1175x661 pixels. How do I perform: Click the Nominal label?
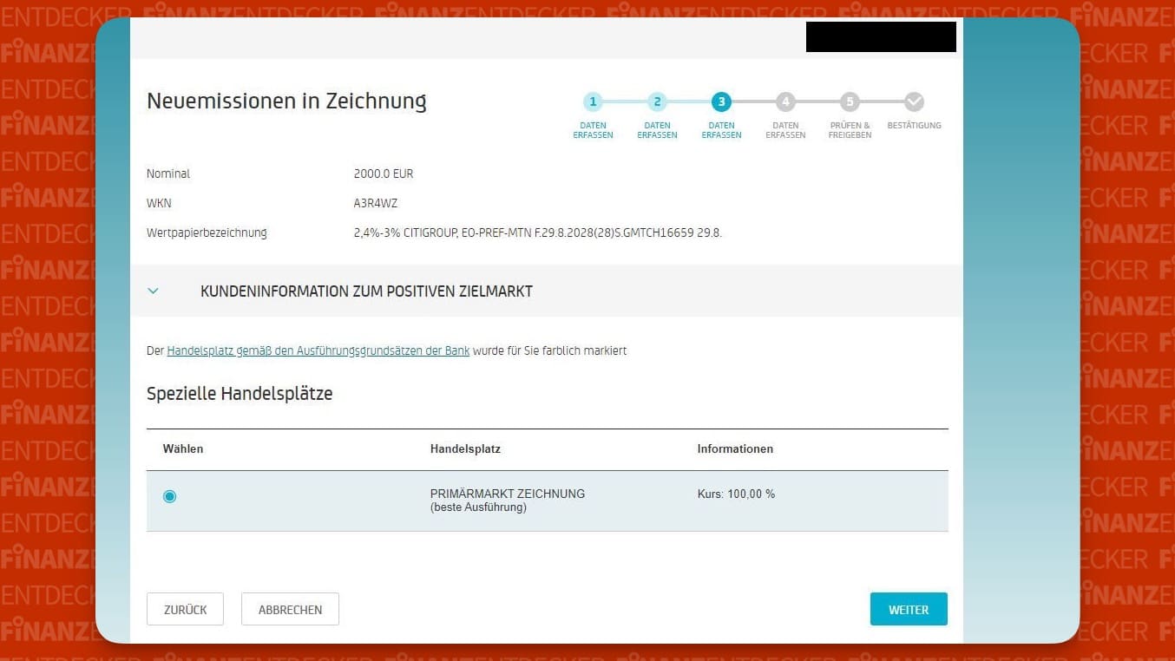pyautogui.click(x=168, y=173)
